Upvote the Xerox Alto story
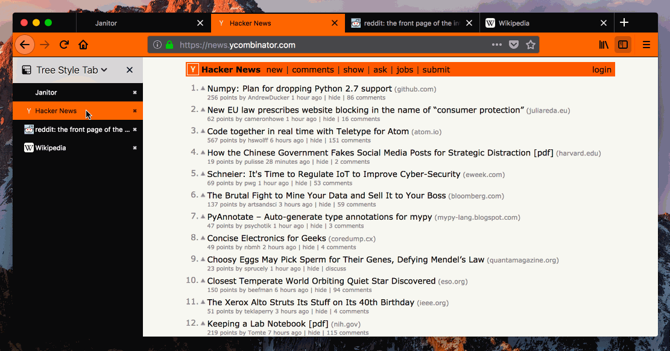 point(203,302)
